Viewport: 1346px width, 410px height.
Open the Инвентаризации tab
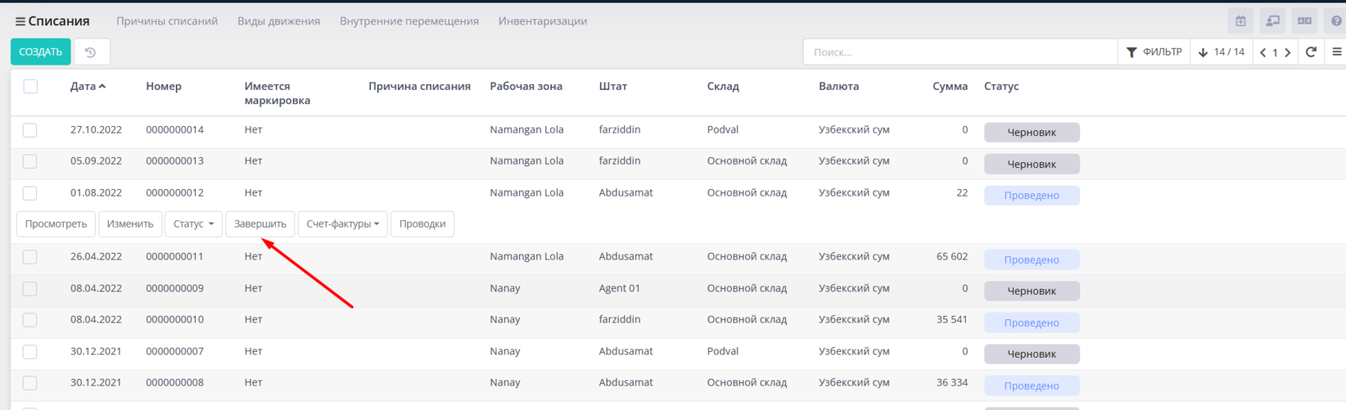543,21
